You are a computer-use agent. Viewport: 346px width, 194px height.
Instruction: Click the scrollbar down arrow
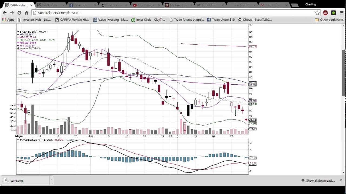click(x=344, y=172)
